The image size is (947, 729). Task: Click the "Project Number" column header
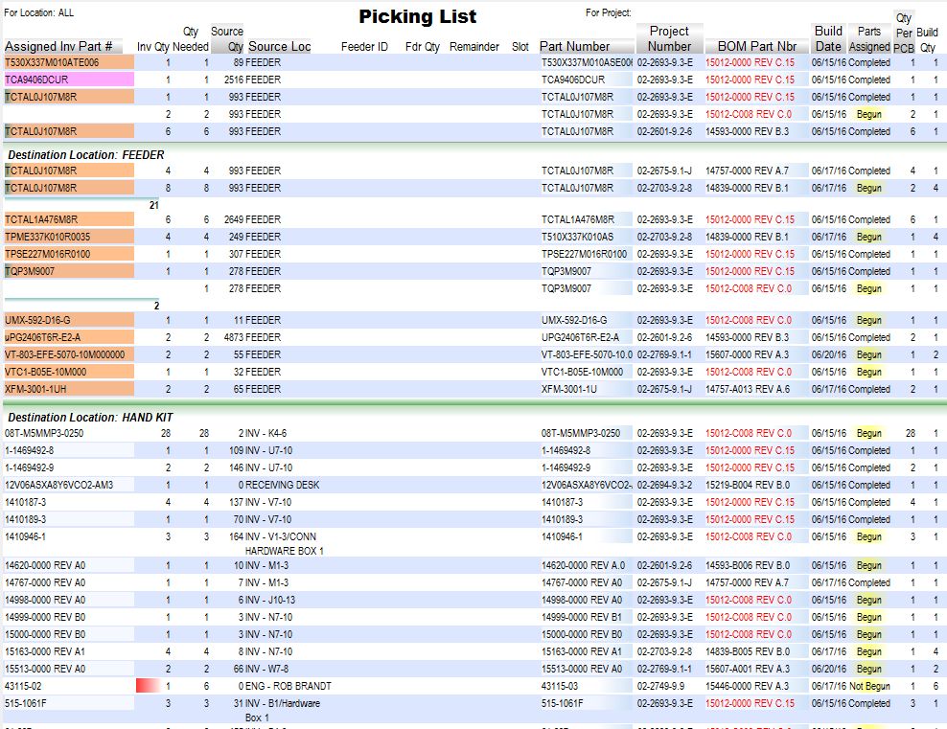pos(669,38)
